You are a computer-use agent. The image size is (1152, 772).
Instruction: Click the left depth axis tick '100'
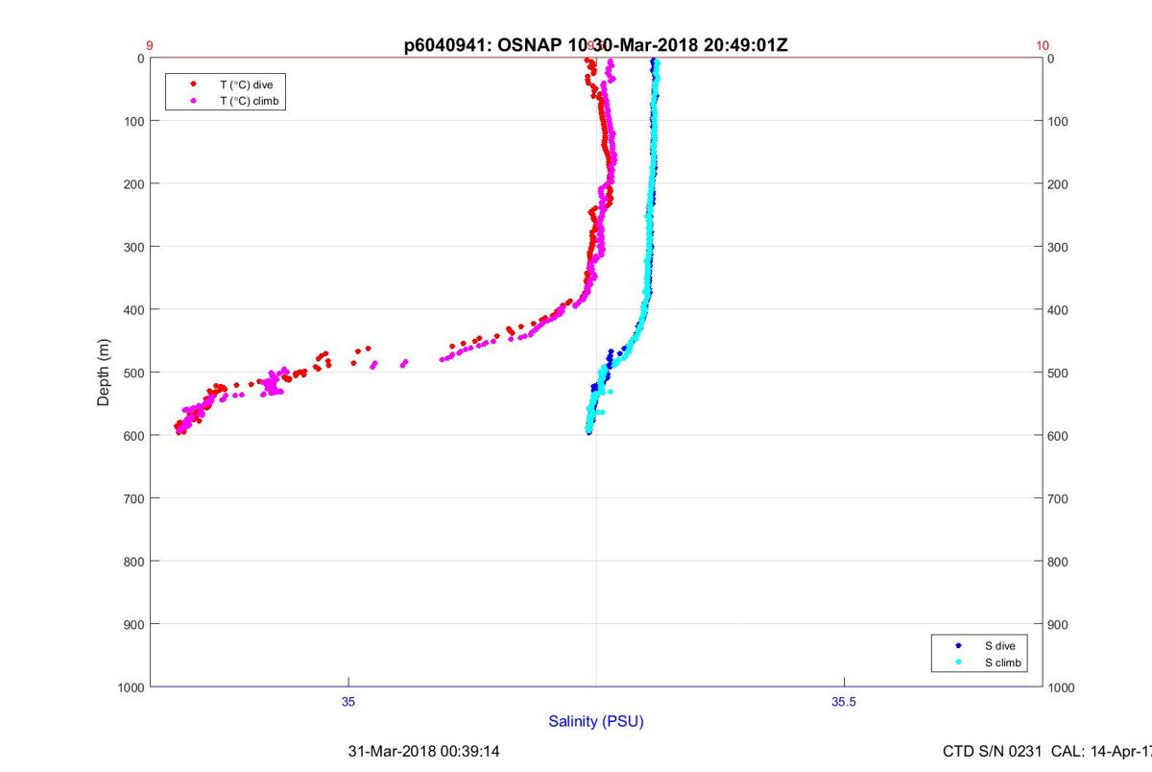coord(133,121)
